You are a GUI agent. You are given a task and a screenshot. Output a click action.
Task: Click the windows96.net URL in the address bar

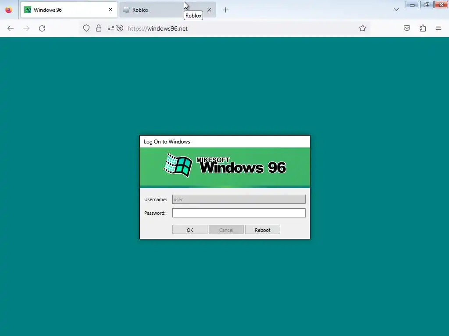(x=157, y=28)
